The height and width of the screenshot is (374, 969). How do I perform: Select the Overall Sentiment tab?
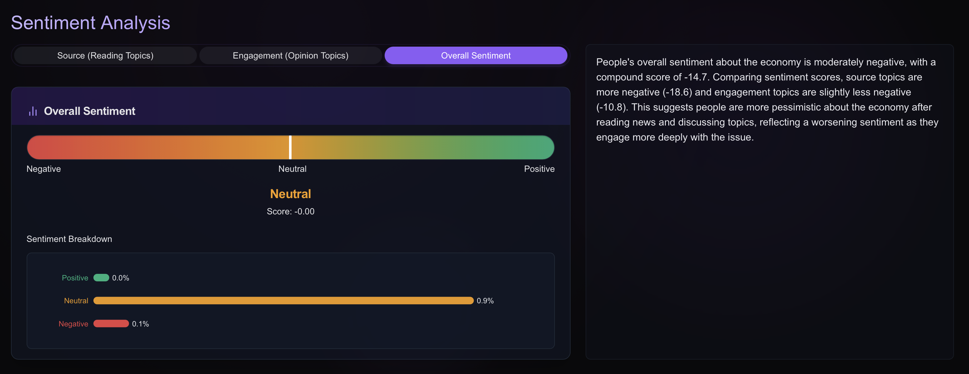click(x=476, y=55)
